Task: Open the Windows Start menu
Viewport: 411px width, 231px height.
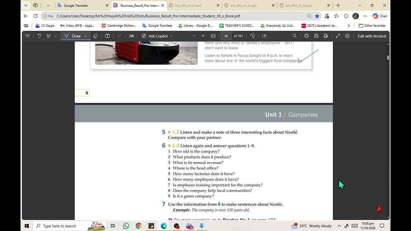Action: (27, 226)
